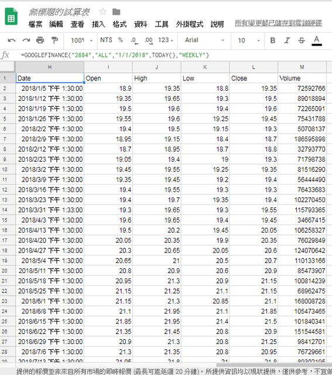Select the 2018/7/6 date cell

50,352
